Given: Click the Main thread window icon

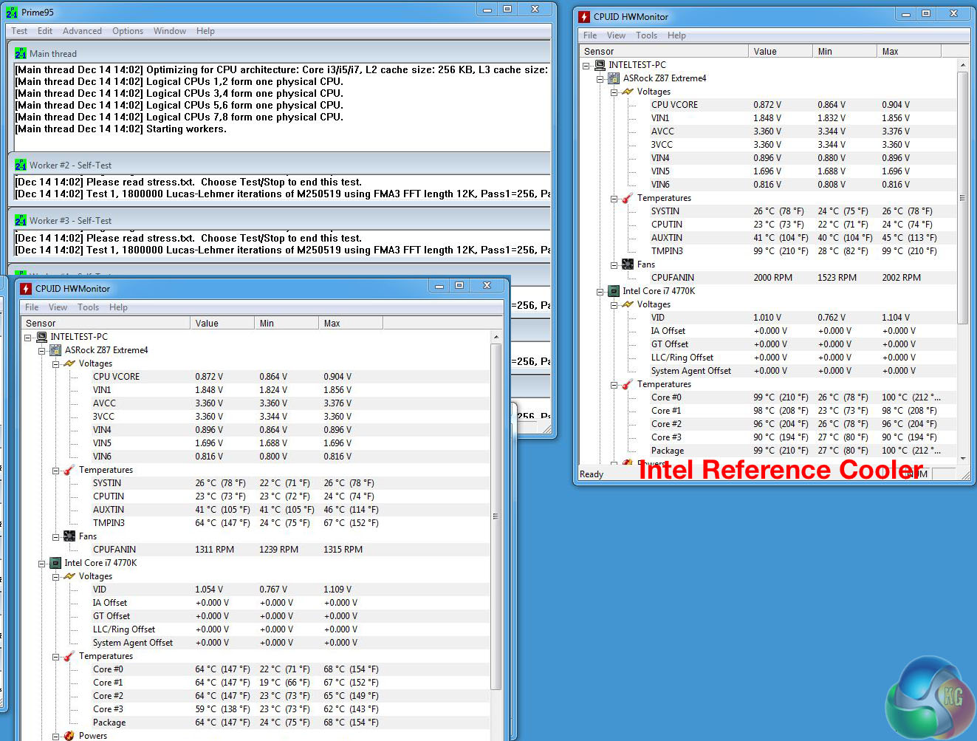Looking at the screenshot, I should 21,54.
